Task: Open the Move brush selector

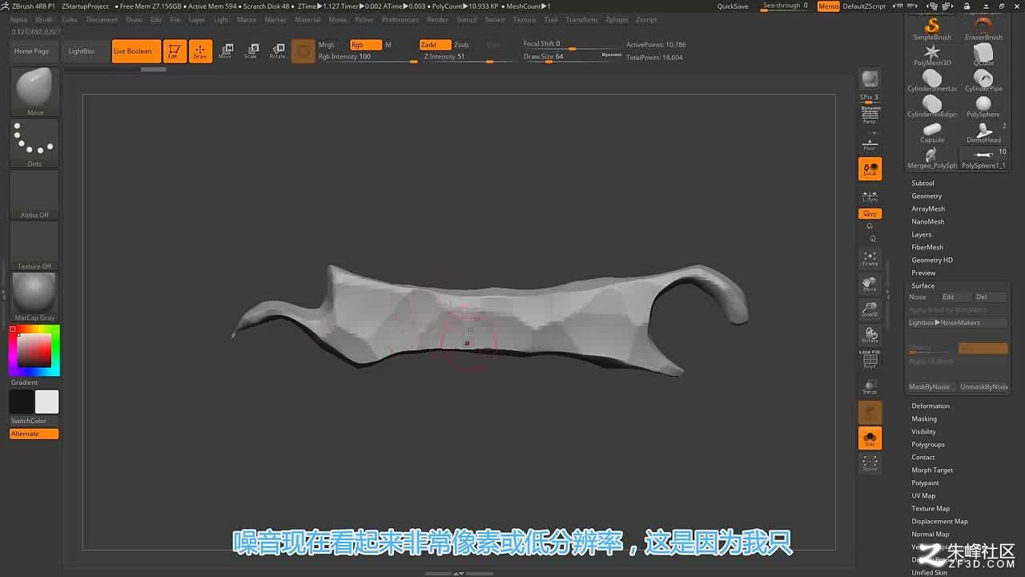Action: [34, 92]
